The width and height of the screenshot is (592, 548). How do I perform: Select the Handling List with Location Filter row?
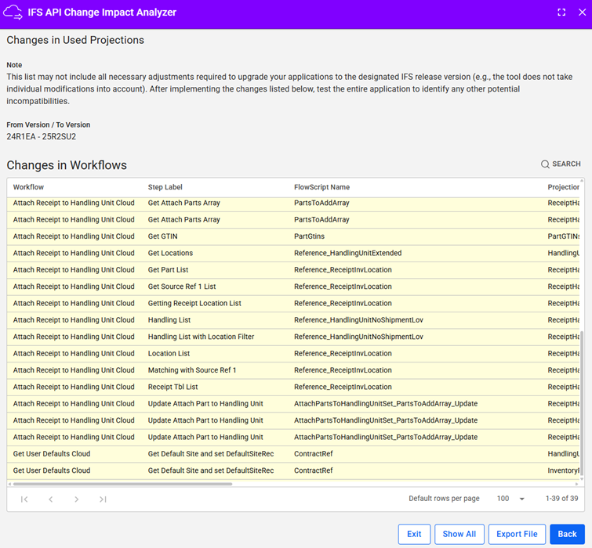[201, 337]
